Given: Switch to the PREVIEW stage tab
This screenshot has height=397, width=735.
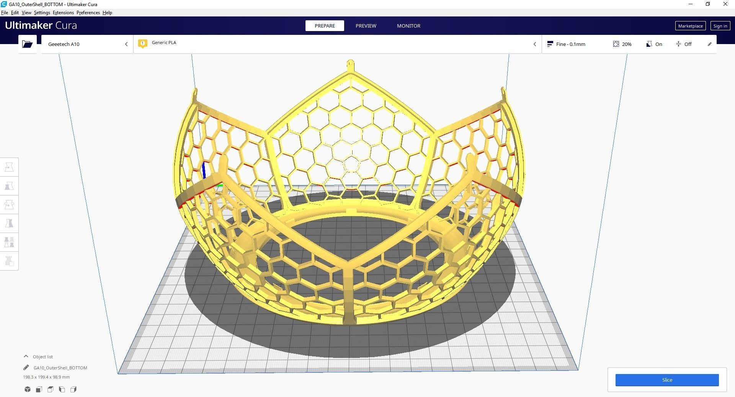Looking at the screenshot, I should (x=366, y=26).
